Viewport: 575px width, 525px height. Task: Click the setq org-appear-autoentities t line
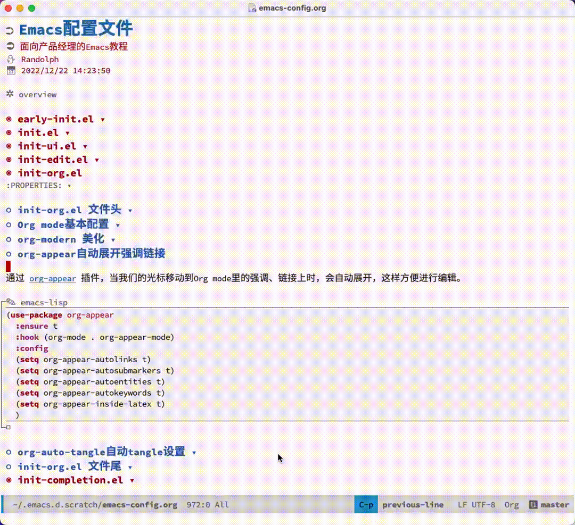coord(90,382)
